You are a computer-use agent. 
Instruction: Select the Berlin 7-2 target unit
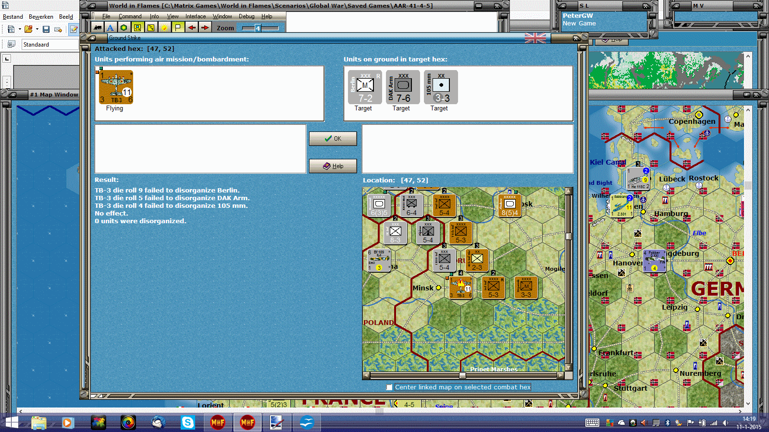coord(365,87)
